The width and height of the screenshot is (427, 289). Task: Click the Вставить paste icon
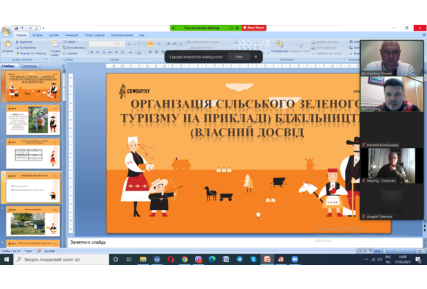[8, 44]
